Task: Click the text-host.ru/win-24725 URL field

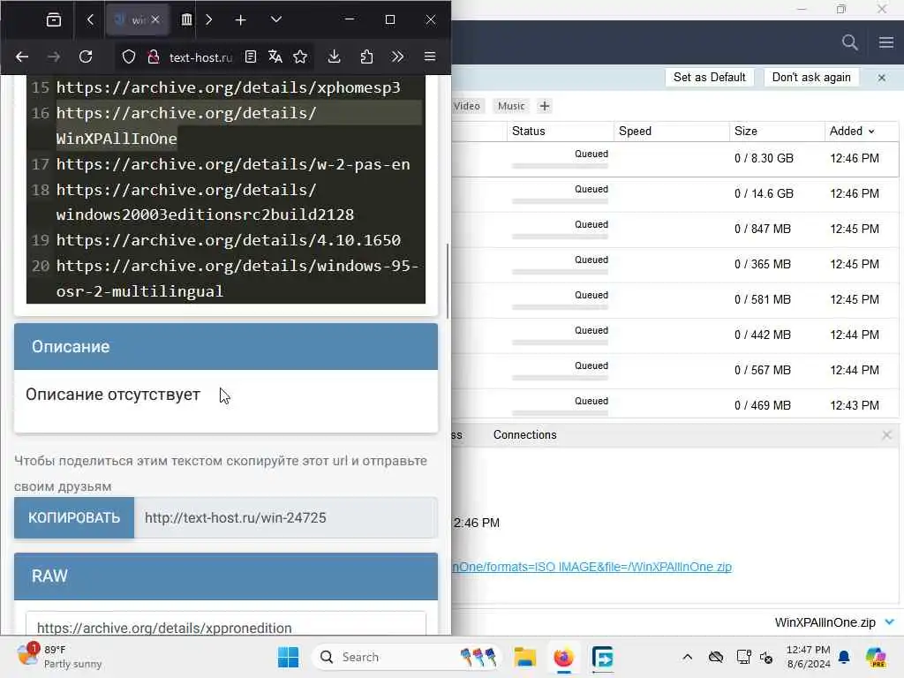Action: pyautogui.click(x=286, y=517)
